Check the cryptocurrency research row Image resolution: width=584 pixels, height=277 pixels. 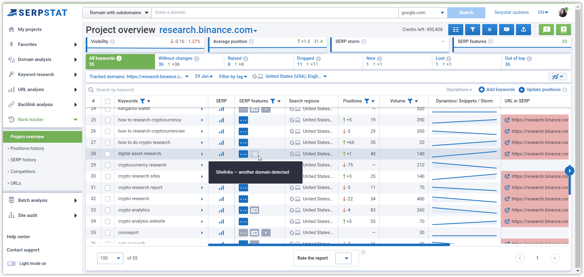point(107,165)
